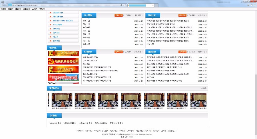The height and width of the screenshot is (139, 257).
Task: Click the search magnifier in address bar
Action: [x=121, y=5]
